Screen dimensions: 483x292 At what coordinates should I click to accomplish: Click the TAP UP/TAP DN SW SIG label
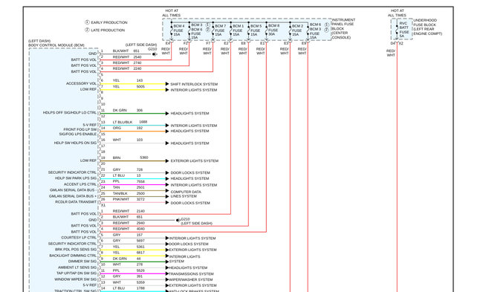point(77,273)
